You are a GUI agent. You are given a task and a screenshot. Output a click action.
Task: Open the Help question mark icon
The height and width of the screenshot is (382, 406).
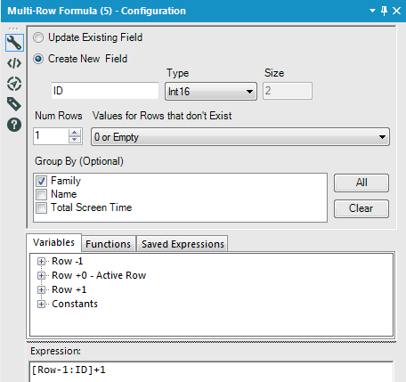14,125
